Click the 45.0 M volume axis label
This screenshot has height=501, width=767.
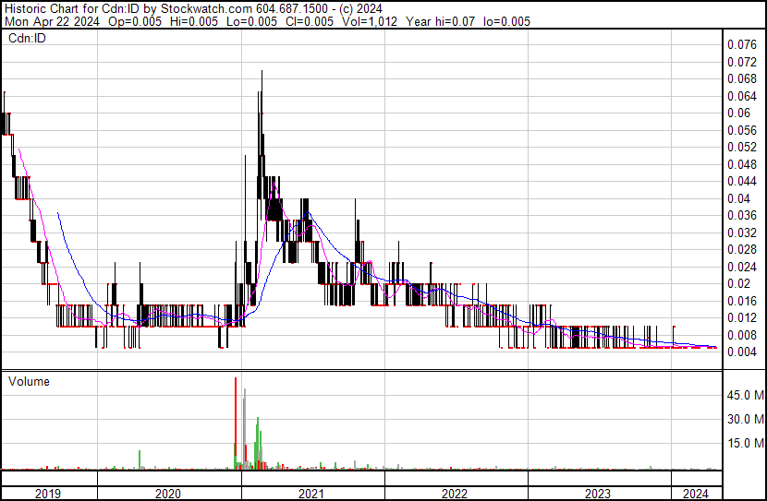pos(746,395)
